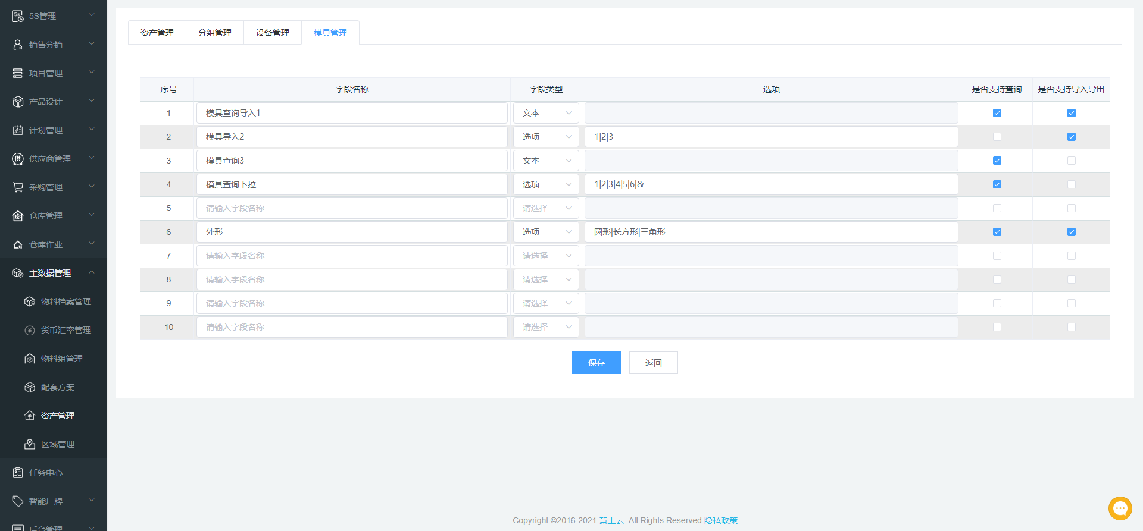Click the 采购管理 shopping cart icon
1143x531 pixels.
point(18,187)
